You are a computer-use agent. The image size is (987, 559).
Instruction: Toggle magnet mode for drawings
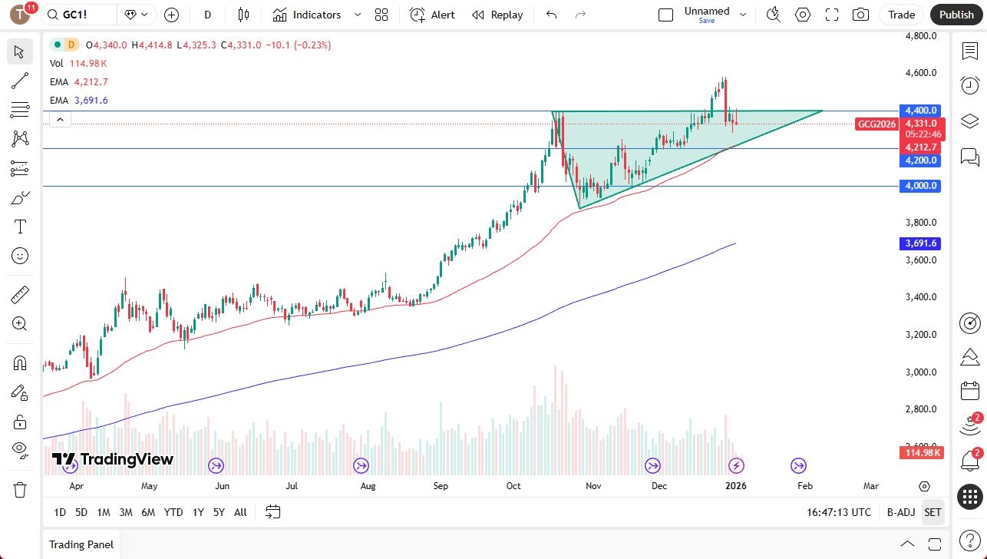pos(20,362)
